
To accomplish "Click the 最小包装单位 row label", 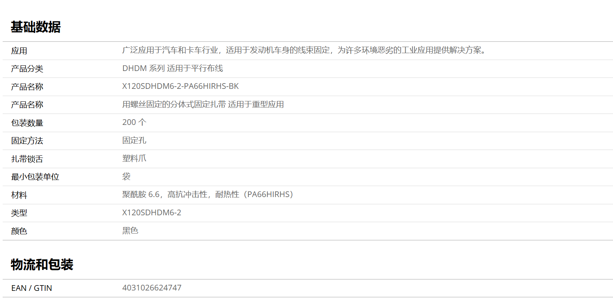I will [35, 177].
